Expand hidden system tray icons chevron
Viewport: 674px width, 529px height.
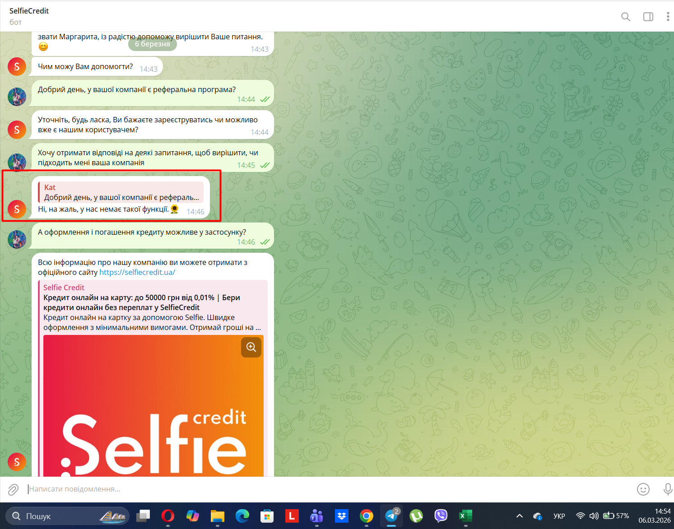click(520, 516)
